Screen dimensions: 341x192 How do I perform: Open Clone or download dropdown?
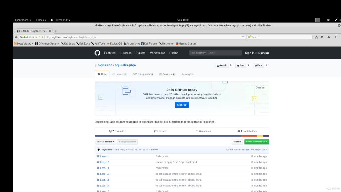[x=257, y=142]
